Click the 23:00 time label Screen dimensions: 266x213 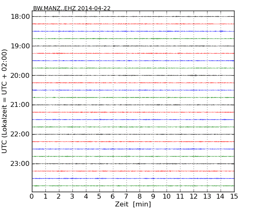coord(20,164)
